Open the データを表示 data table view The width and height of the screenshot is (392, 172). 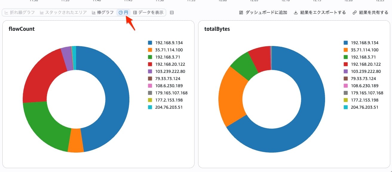pos(148,13)
